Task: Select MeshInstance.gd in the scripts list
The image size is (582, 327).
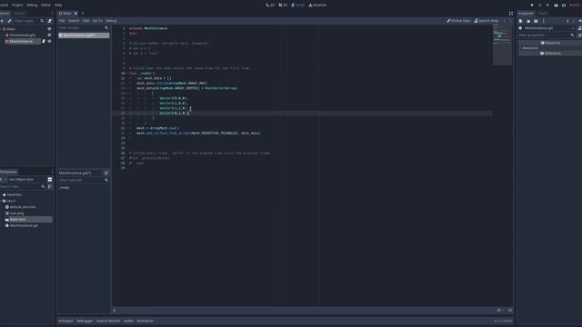Action: (84, 35)
